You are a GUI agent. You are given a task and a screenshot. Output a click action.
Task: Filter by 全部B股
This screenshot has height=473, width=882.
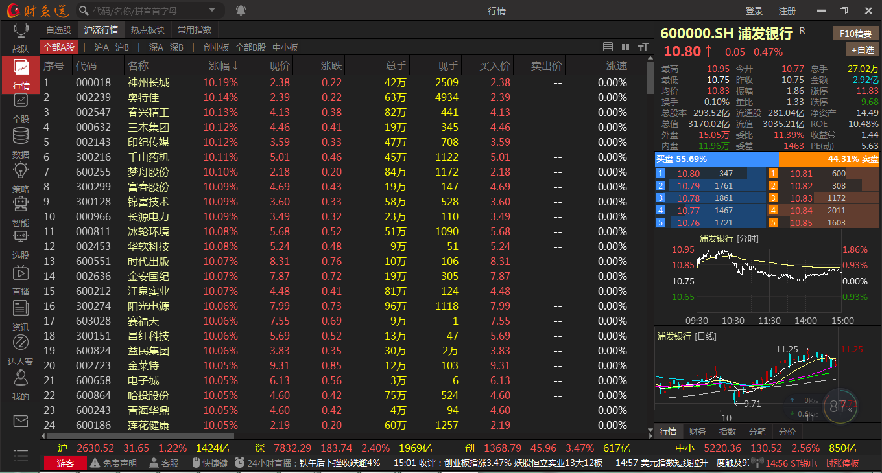[250, 47]
